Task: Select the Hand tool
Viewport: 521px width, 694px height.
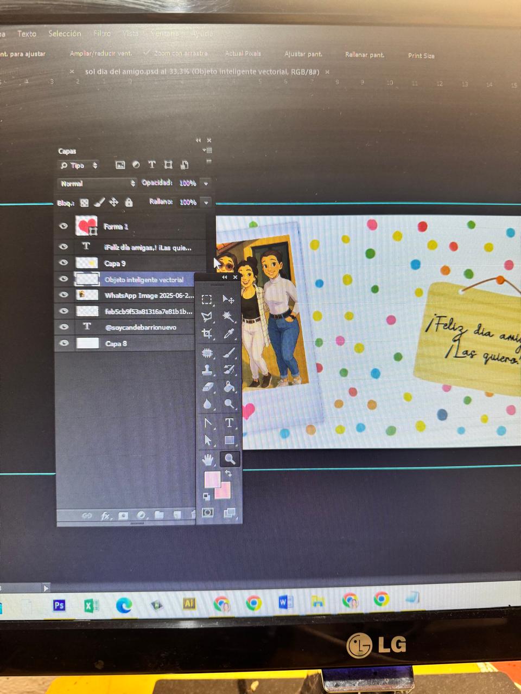Action: click(207, 460)
